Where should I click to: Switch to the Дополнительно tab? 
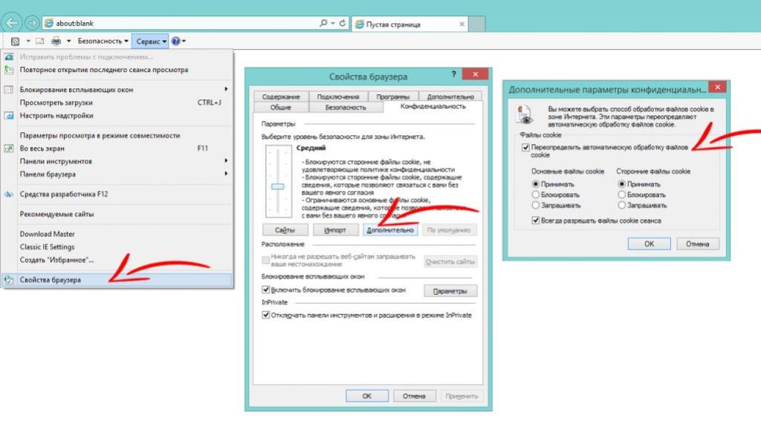[x=450, y=97]
